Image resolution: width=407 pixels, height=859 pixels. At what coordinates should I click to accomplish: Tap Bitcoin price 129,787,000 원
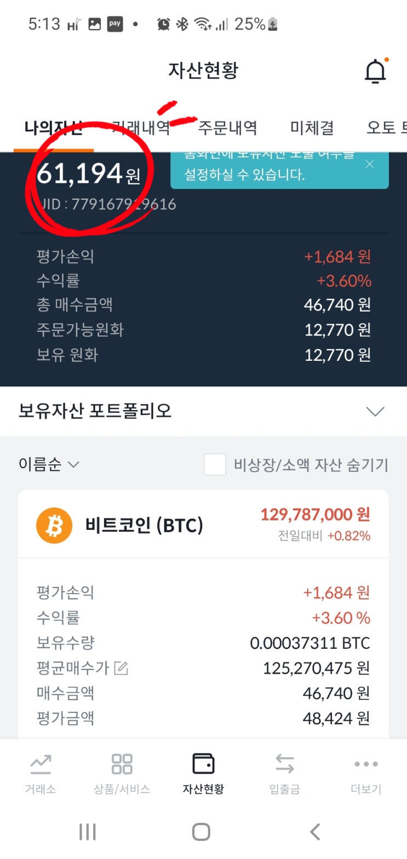[315, 515]
